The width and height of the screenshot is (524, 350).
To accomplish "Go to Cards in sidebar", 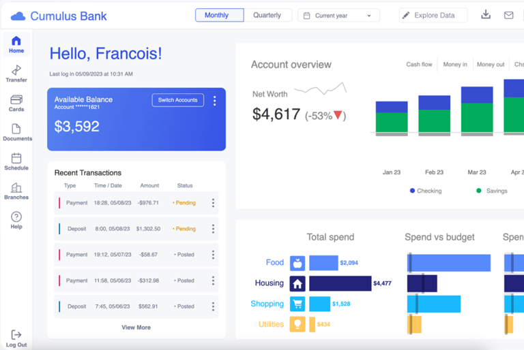I will coord(16,103).
